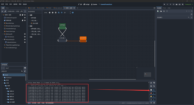Add a new node with the plus icon
The height and width of the screenshot is (105, 194).
pyautogui.click(x=2, y=11)
